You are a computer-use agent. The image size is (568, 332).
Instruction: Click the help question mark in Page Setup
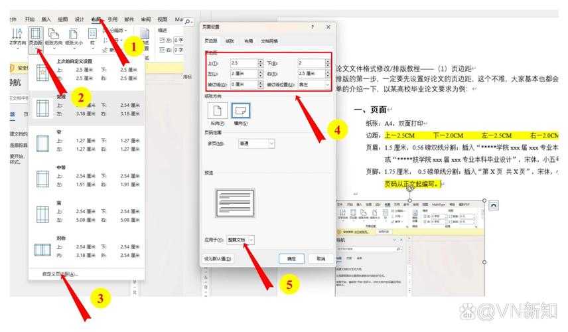click(x=313, y=27)
